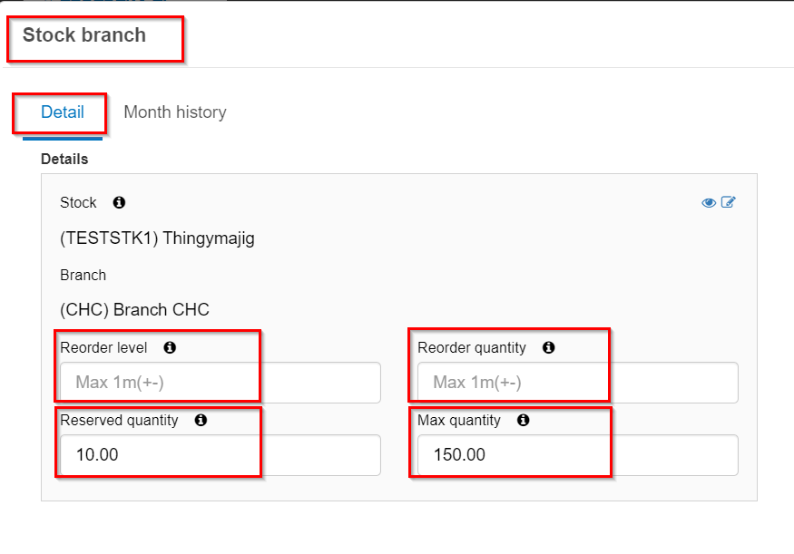Click the Stock branch page heading
This screenshot has height=554, width=794.
[84, 35]
